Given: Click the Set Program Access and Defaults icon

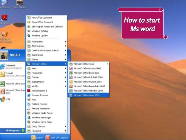Looking at the screenshot, I should [x=29, y=27].
